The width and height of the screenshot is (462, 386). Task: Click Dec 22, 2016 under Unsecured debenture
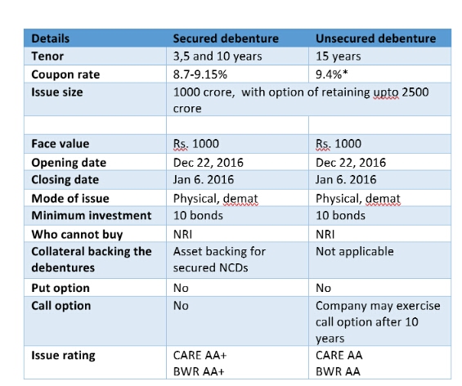point(351,163)
